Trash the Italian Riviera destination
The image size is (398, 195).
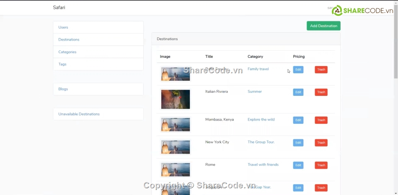point(321,92)
